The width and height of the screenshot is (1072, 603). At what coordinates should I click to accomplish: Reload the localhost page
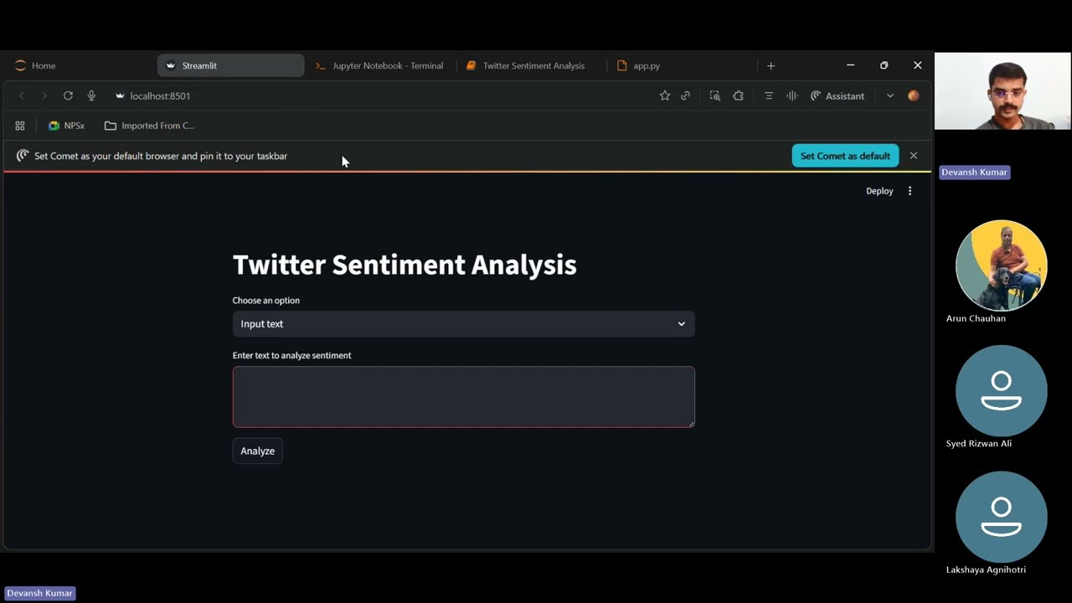point(68,95)
